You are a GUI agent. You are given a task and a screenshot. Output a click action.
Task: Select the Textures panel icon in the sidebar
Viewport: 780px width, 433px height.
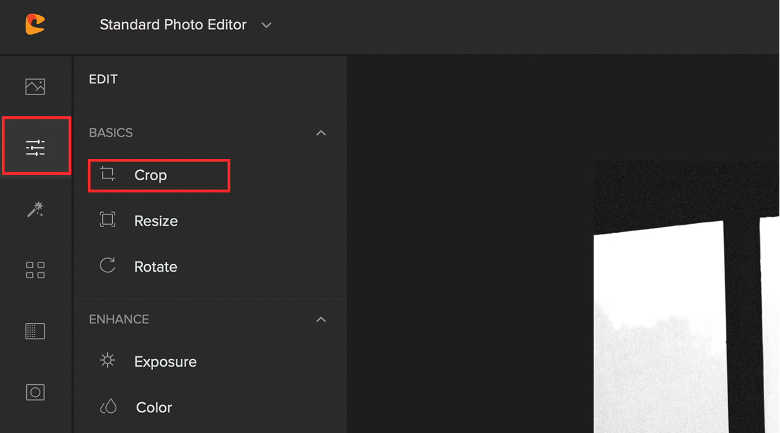pyautogui.click(x=35, y=331)
